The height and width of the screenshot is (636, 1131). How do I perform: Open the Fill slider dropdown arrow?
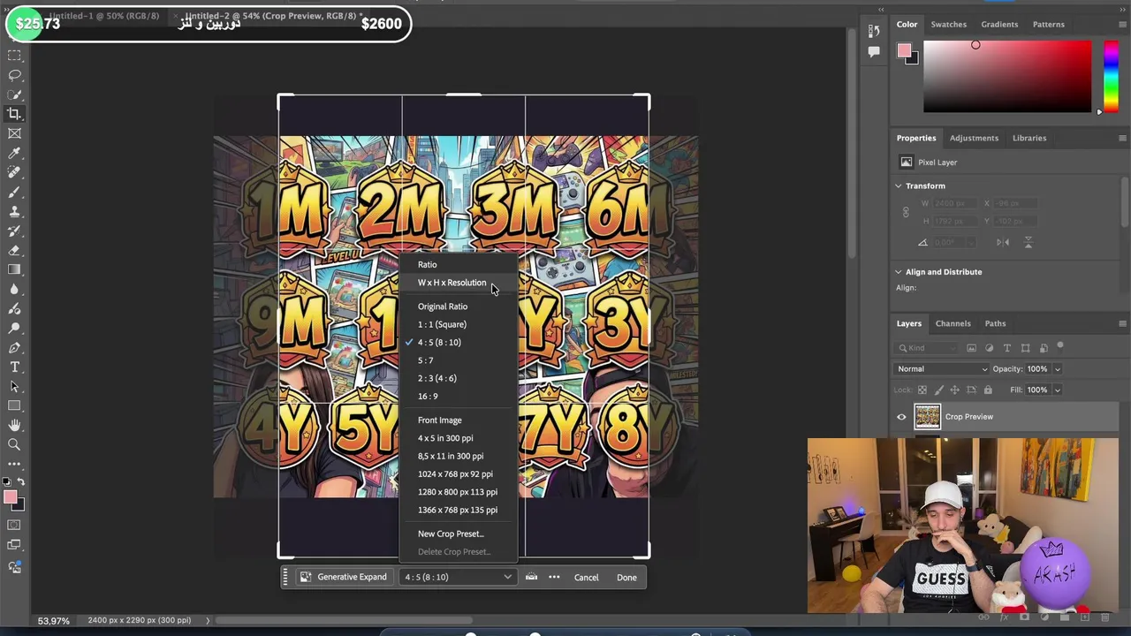click(1057, 390)
